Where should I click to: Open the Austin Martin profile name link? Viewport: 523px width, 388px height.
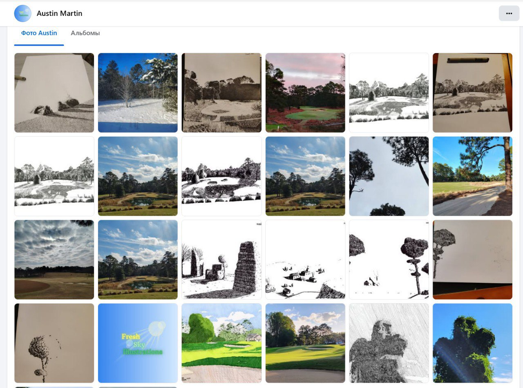[59, 13]
